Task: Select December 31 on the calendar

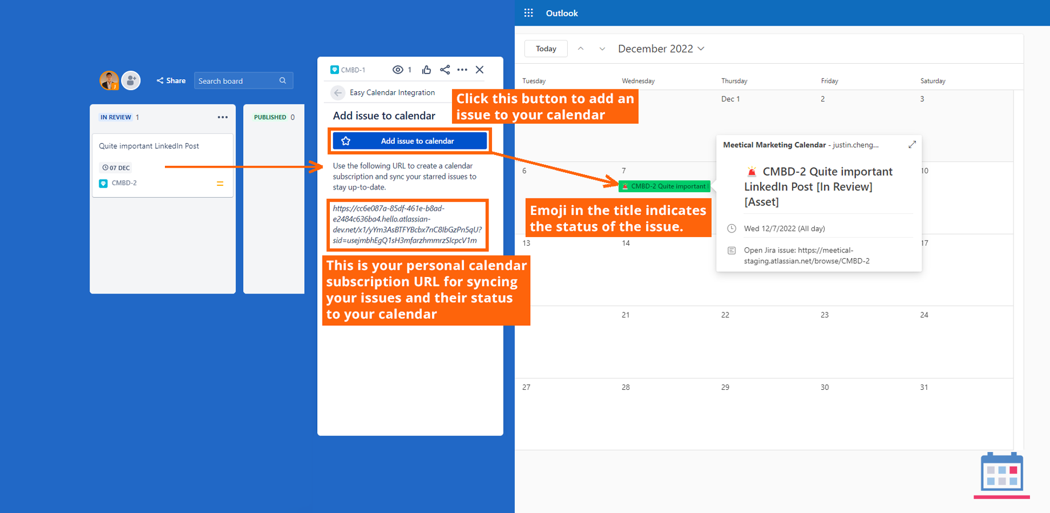Action: (x=924, y=387)
